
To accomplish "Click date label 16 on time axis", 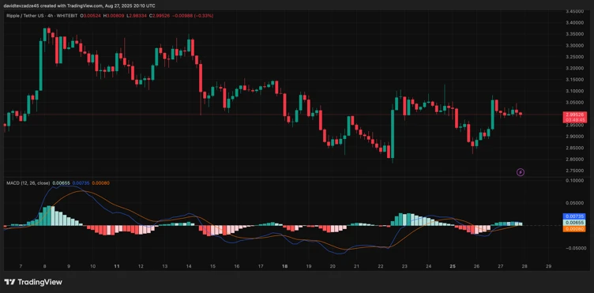I will (237, 266).
